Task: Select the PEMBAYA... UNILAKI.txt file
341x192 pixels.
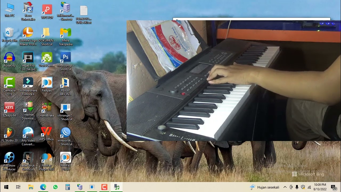Action: (x=84, y=15)
